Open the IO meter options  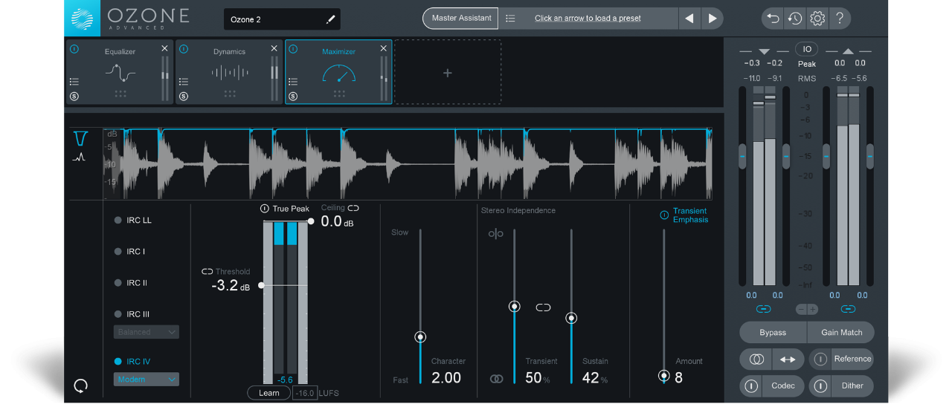coord(807,49)
